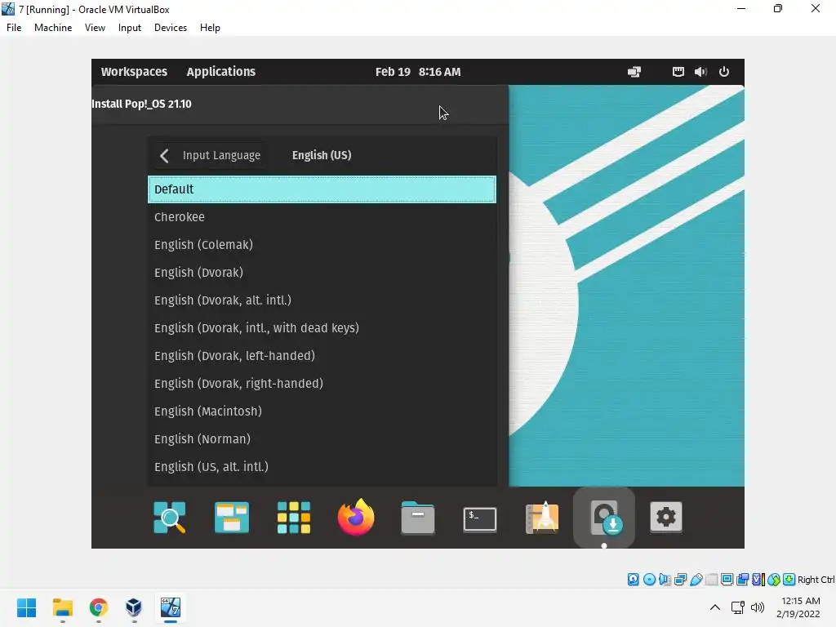Viewport: 836px width, 627px height.
Task: Click the shared folders status icon
Action: pos(711,580)
